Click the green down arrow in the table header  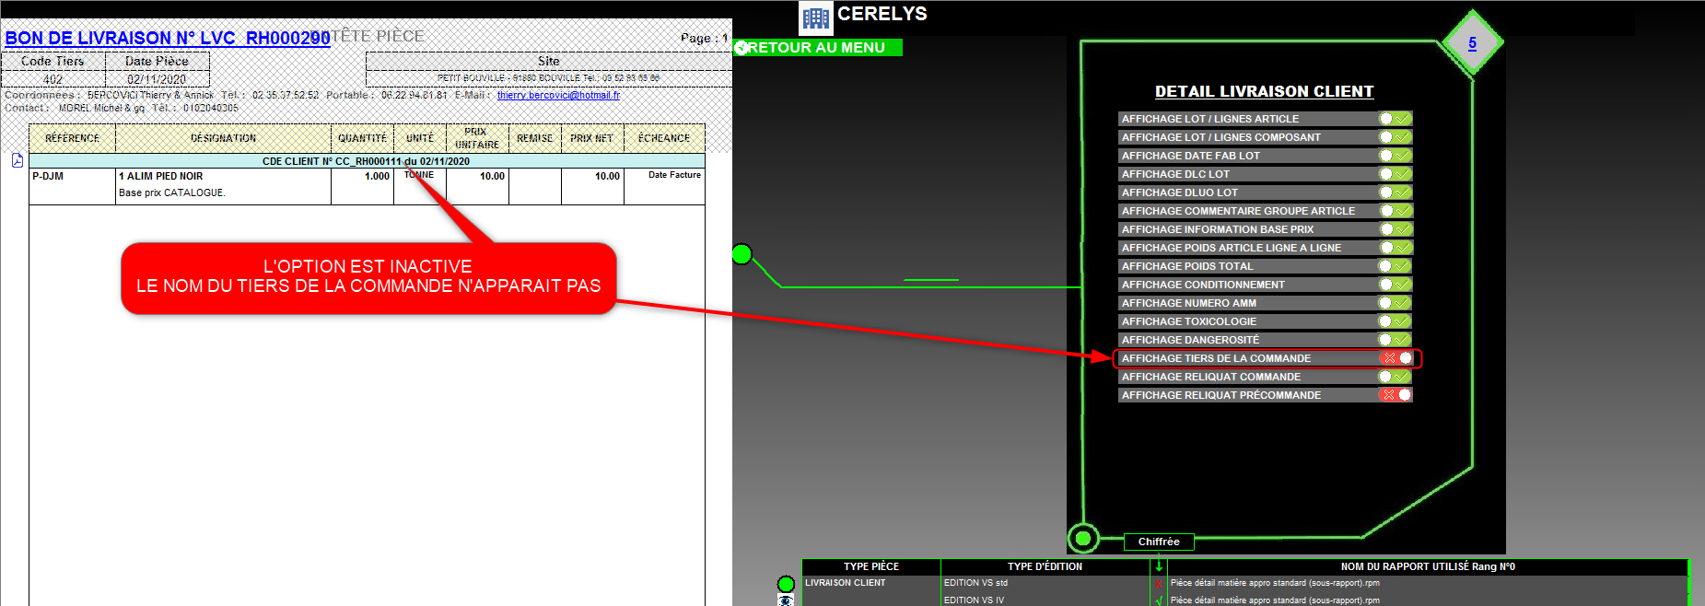[x=1159, y=566]
